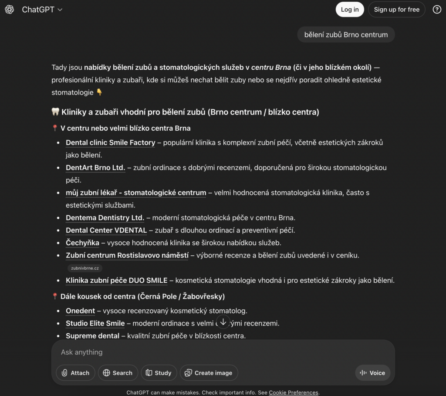Open Dental clinic Smile Factory link
This screenshot has width=446, height=396.
110,142
